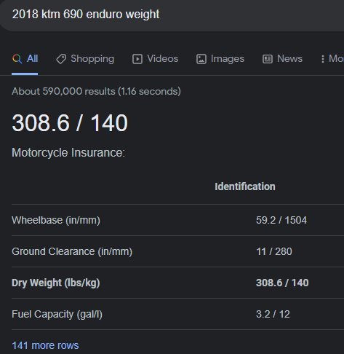Switch to the News tab
Screen dimensions: 344x354
(282, 59)
